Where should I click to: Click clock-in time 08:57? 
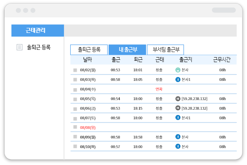(116, 147)
